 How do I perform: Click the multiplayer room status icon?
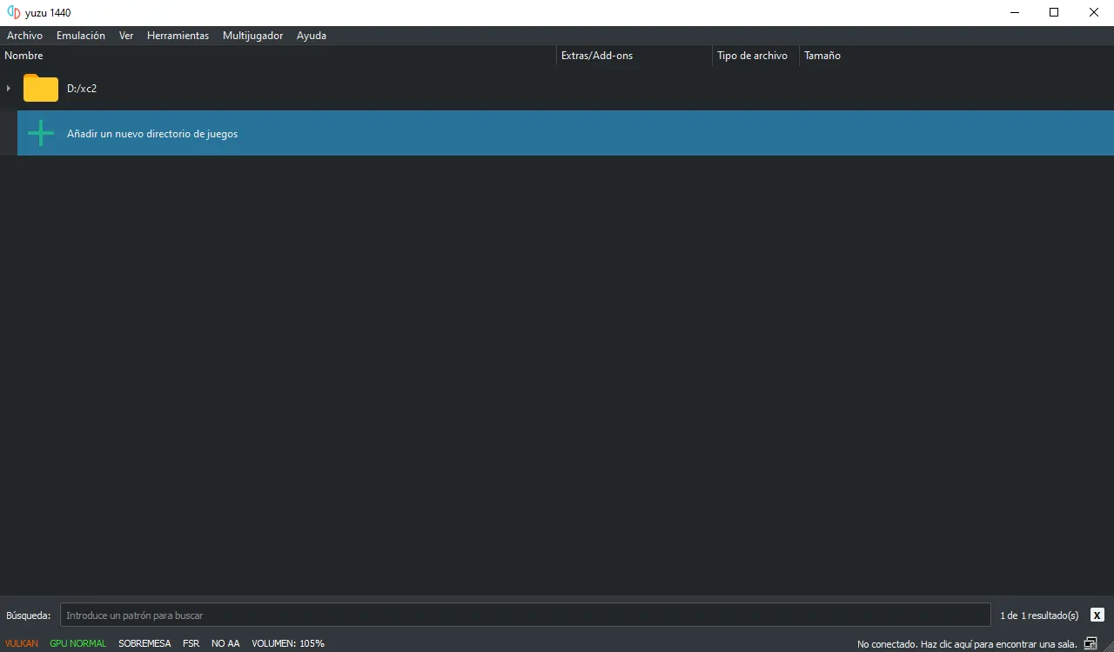(1091, 643)
